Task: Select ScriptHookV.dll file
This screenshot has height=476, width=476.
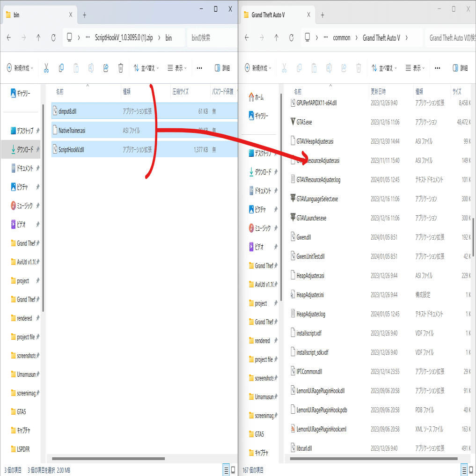Action: tap(145, 150)
